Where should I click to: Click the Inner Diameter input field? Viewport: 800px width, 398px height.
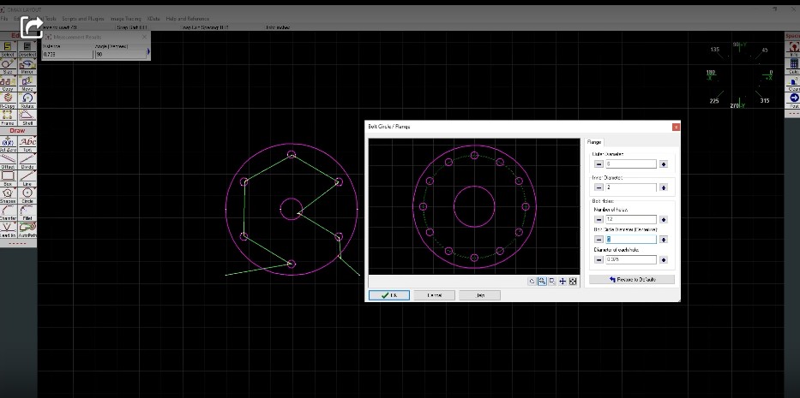(631, 187)
